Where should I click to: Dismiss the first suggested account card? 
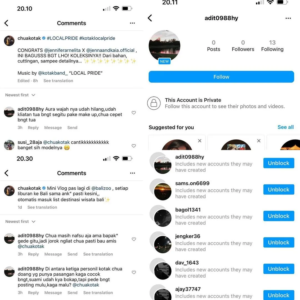click(x=199, y=141)
